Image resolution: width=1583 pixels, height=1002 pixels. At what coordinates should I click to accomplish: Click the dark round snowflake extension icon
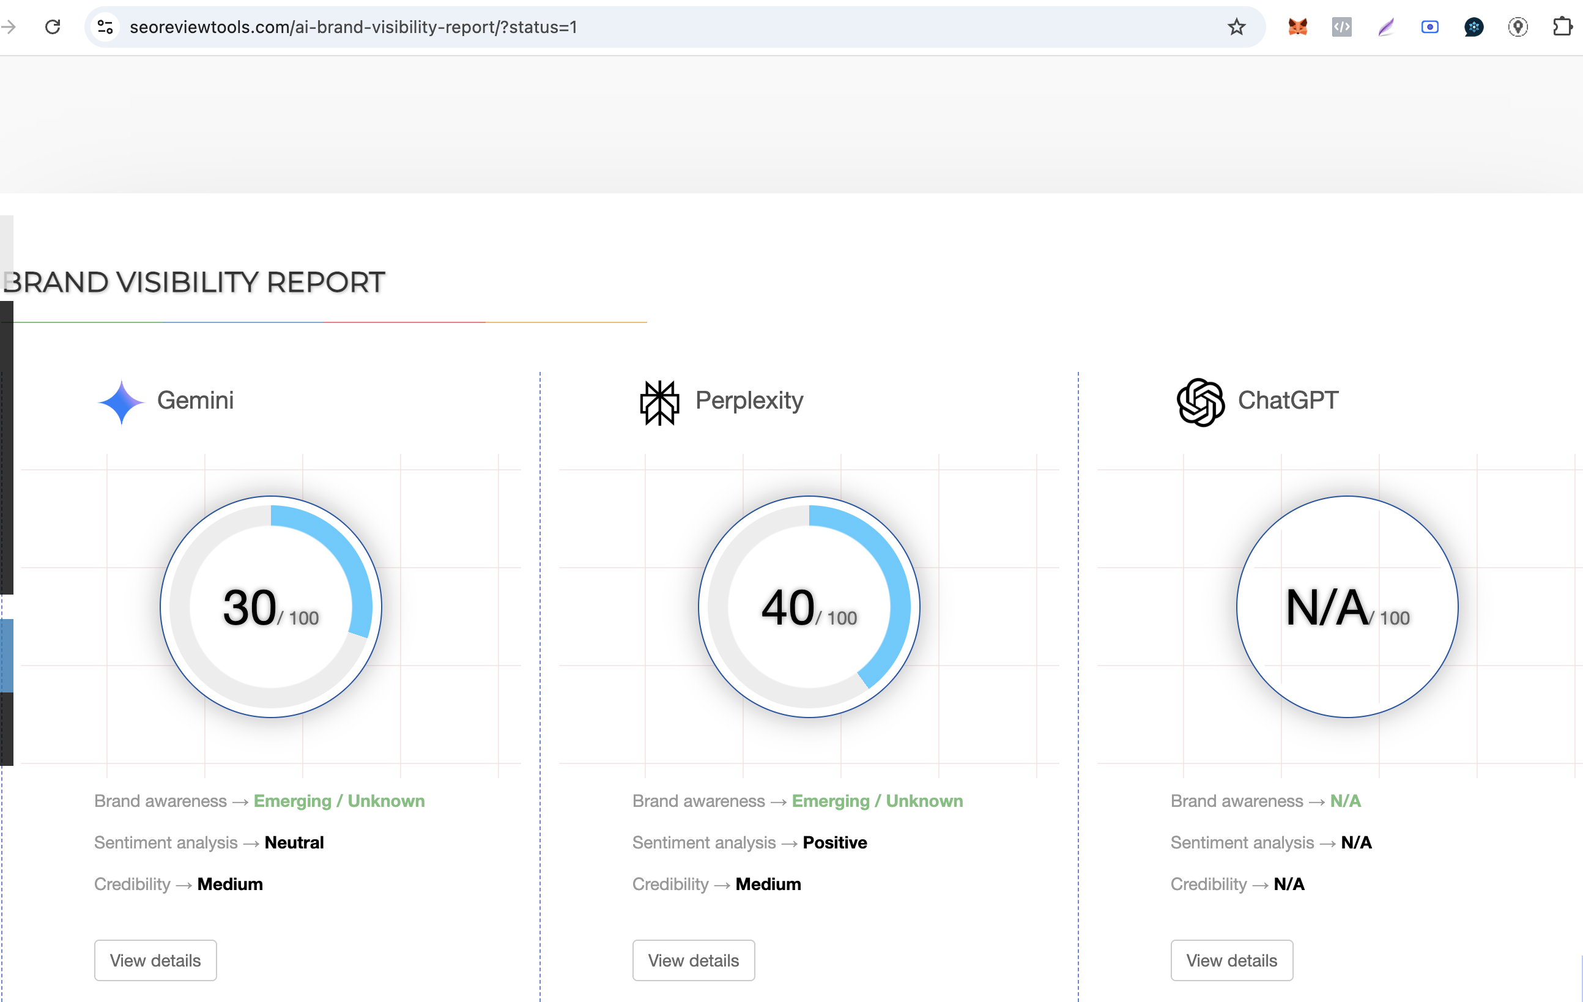pyautogui.click(x=1474, y=27)
